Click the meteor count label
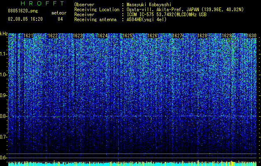Screen dimensions: 261x166 59,13
